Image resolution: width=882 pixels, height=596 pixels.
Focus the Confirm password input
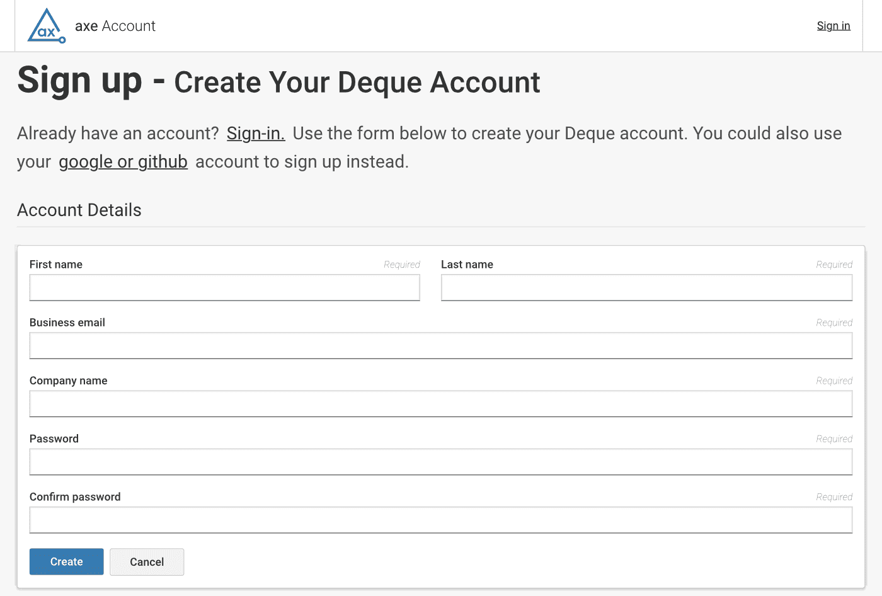[x=440, y=520]
